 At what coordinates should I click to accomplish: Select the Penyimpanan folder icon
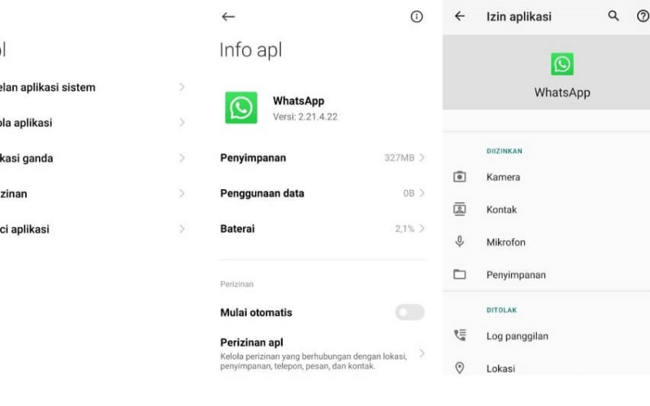coord(459,274)
